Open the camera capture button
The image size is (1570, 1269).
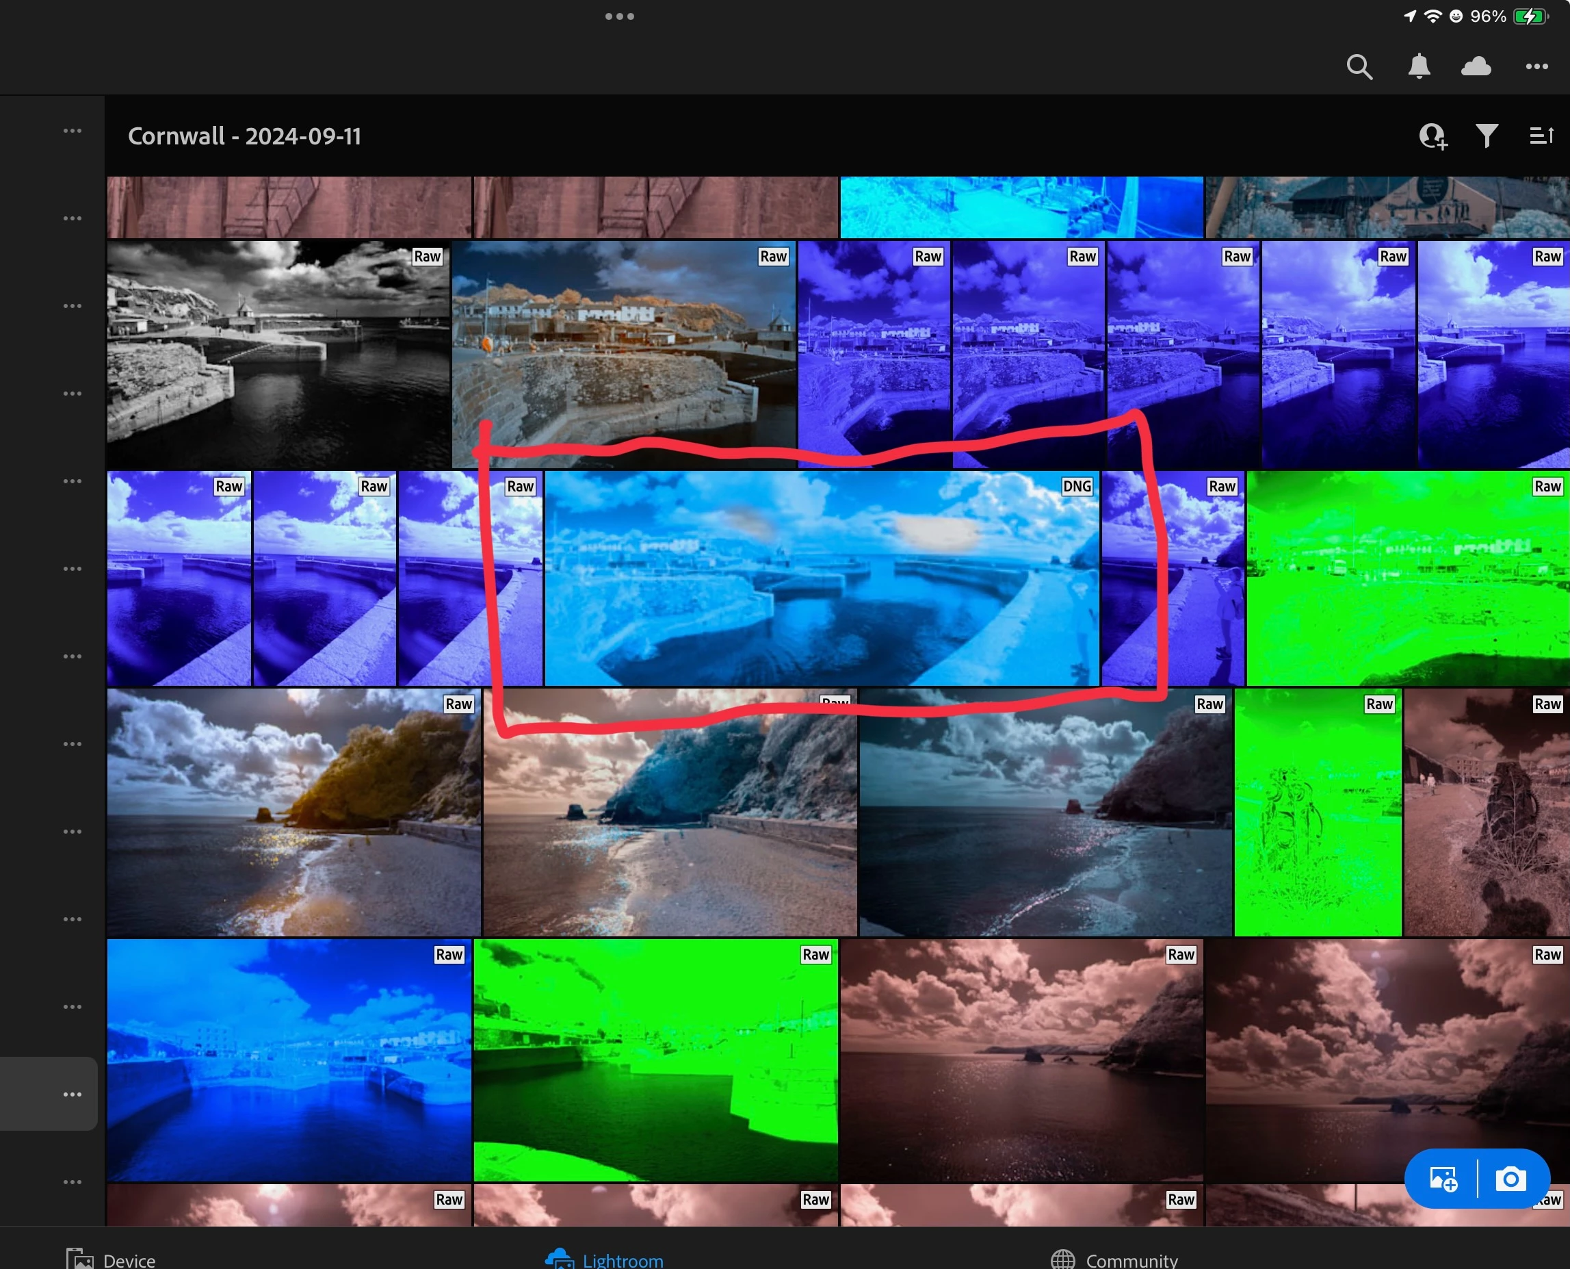(1510, 1179)
